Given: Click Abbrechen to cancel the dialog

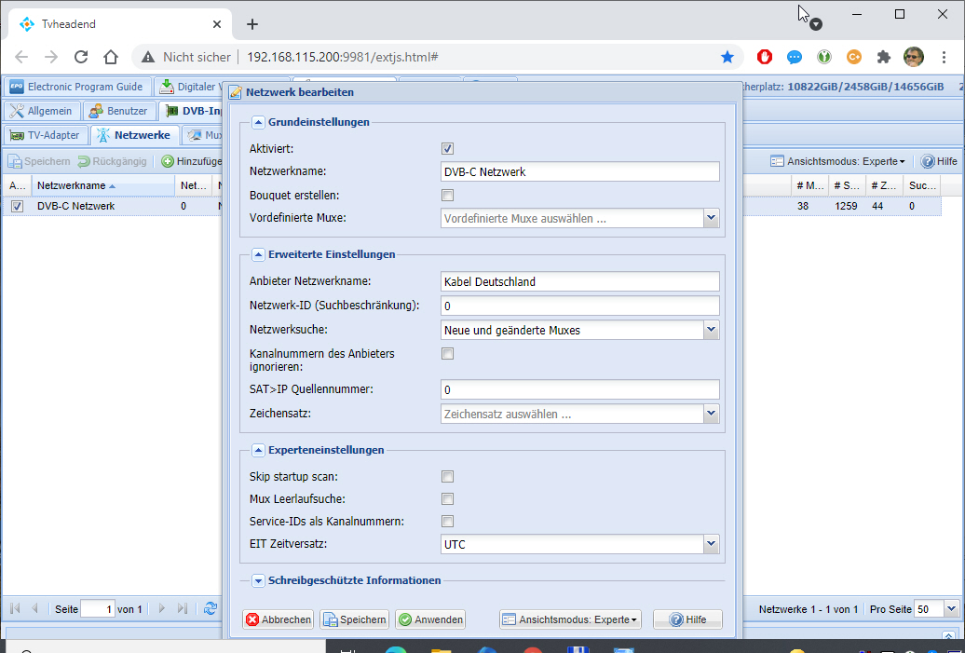Looking at the screenshot, I should click(279, 619).
